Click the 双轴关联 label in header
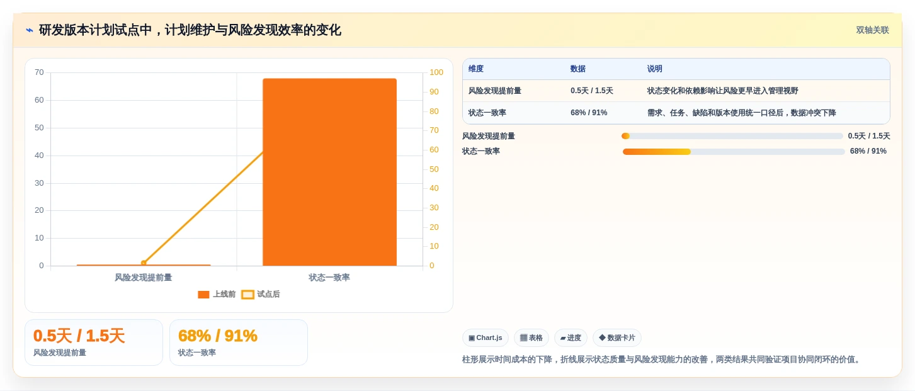This screenshot has height=391, width=915. point(872,30)
